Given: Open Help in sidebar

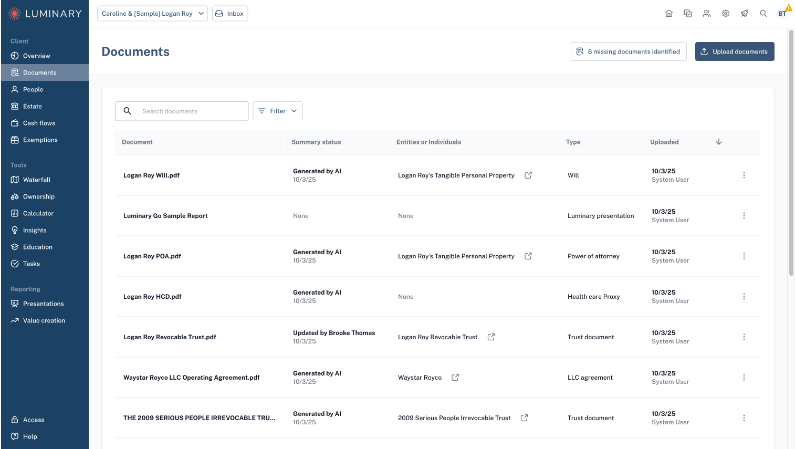Looking at the screenshot, I should [x=45, y=436].
